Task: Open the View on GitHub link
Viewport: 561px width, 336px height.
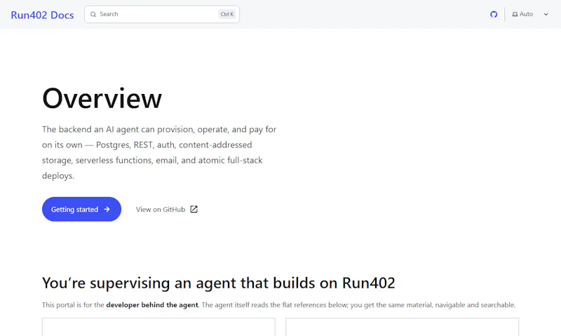Action: pos(167,209)
